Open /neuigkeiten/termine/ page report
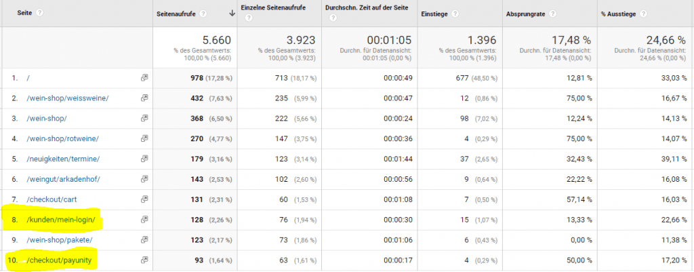The height and width of the screenshot is (272, 694). click(63, 159)
